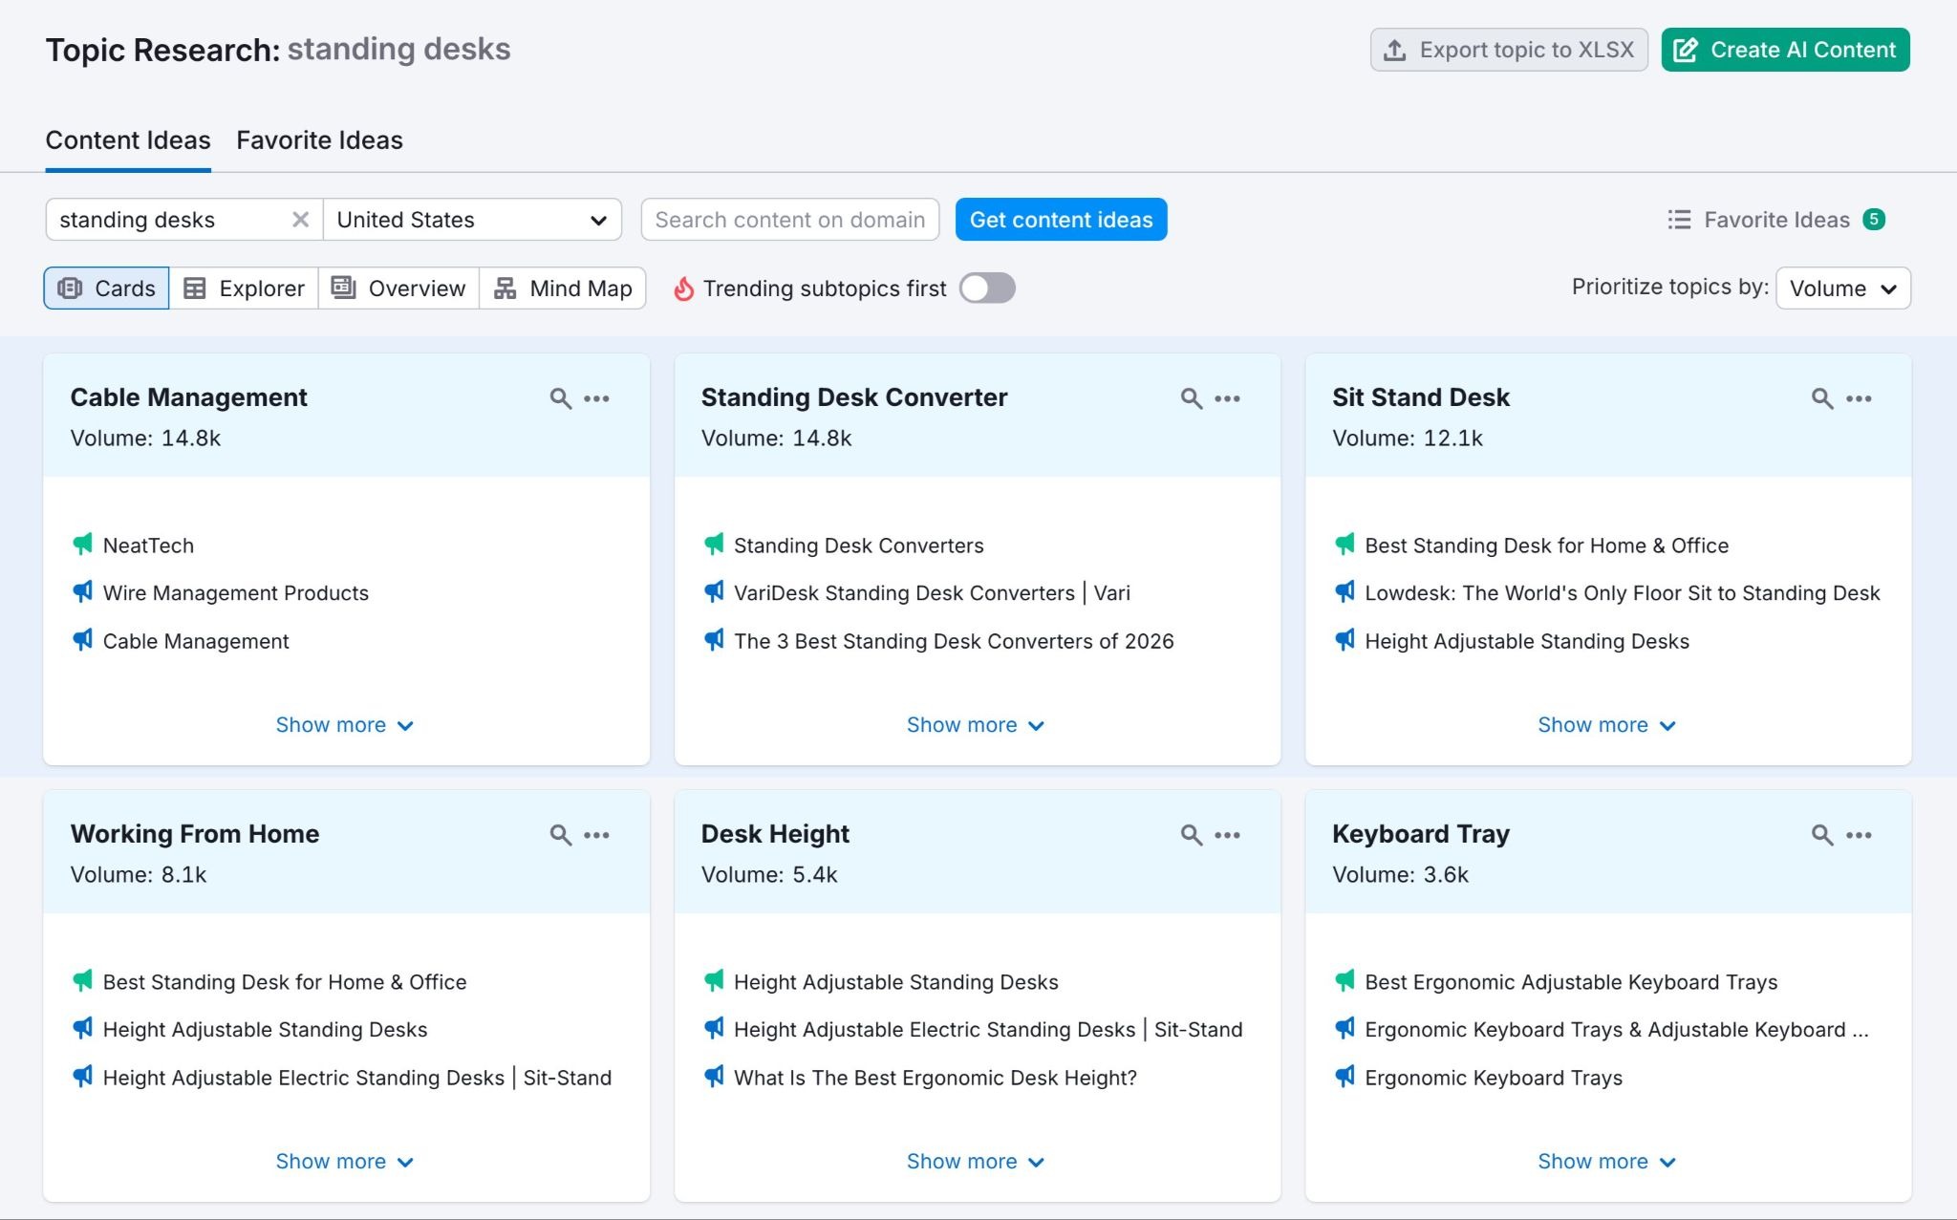Open more options on Standing Desk Converter card

(x=1228, y=398)
